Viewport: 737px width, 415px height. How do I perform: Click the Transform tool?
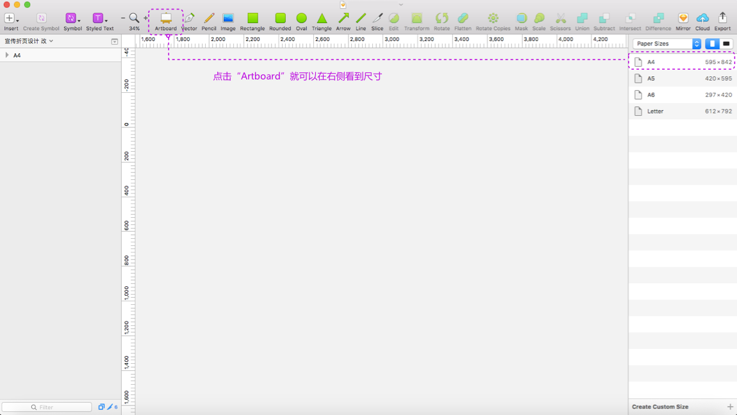click(x=417, y=21)
